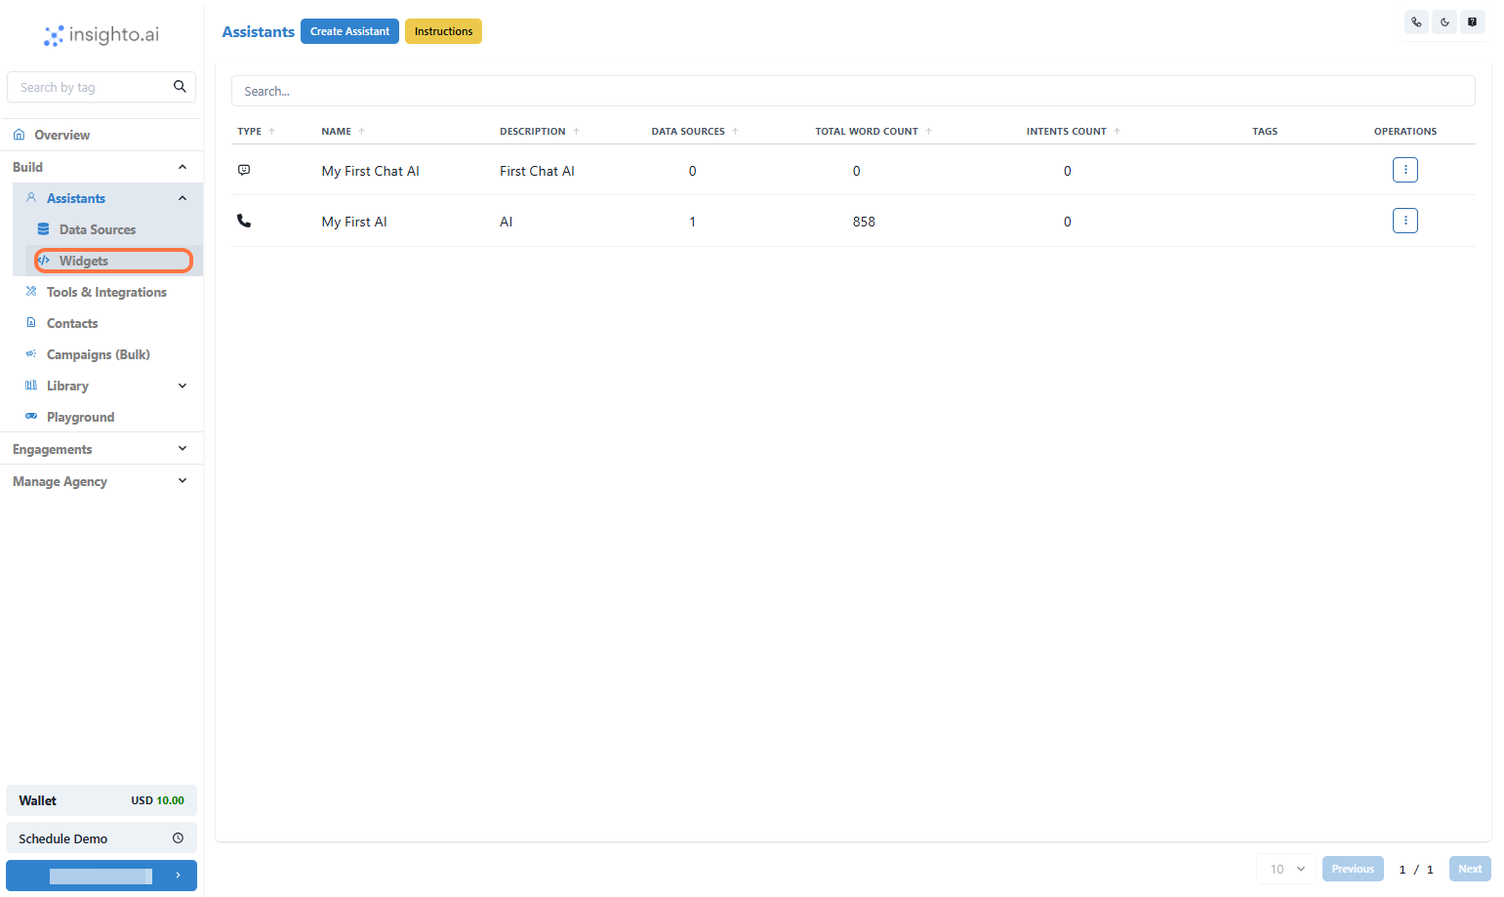Click the Data Sources database icon
Image resolution: width=1504 pixels, height=897 pixels.
(43, 229)
